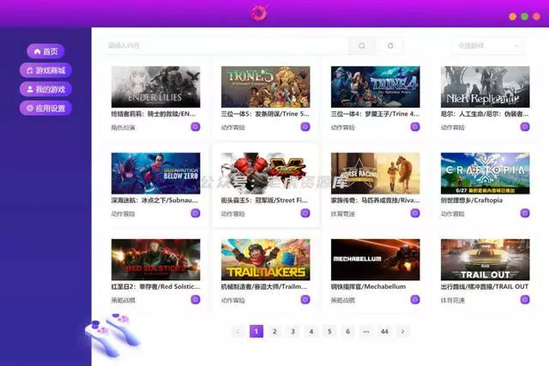Open 应用设置 app settings
The height and width of the screenshot is (366, 549).
pyautogui.click(x=45, y=108)
